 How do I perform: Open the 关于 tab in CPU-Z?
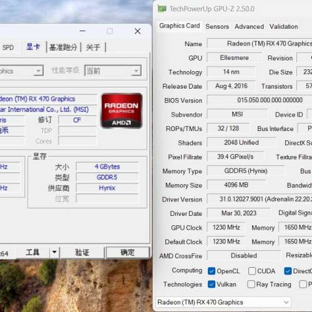(93, 47)
